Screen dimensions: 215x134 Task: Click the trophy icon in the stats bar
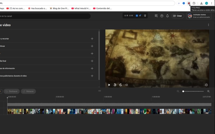[145, 16]
